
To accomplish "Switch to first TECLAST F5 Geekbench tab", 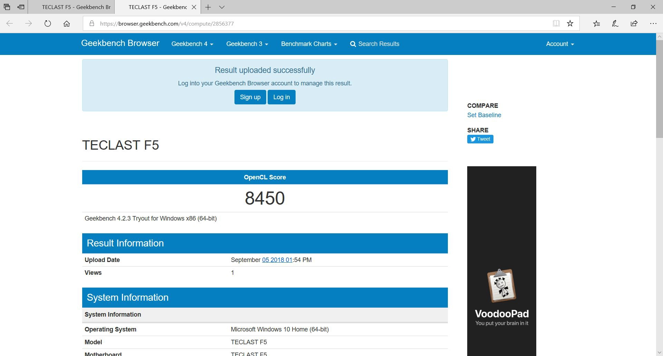I will pos(71,7).
